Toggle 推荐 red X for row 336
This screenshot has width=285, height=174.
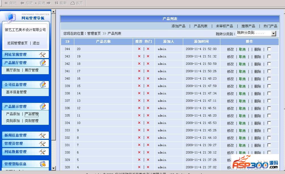coord(139,108)
